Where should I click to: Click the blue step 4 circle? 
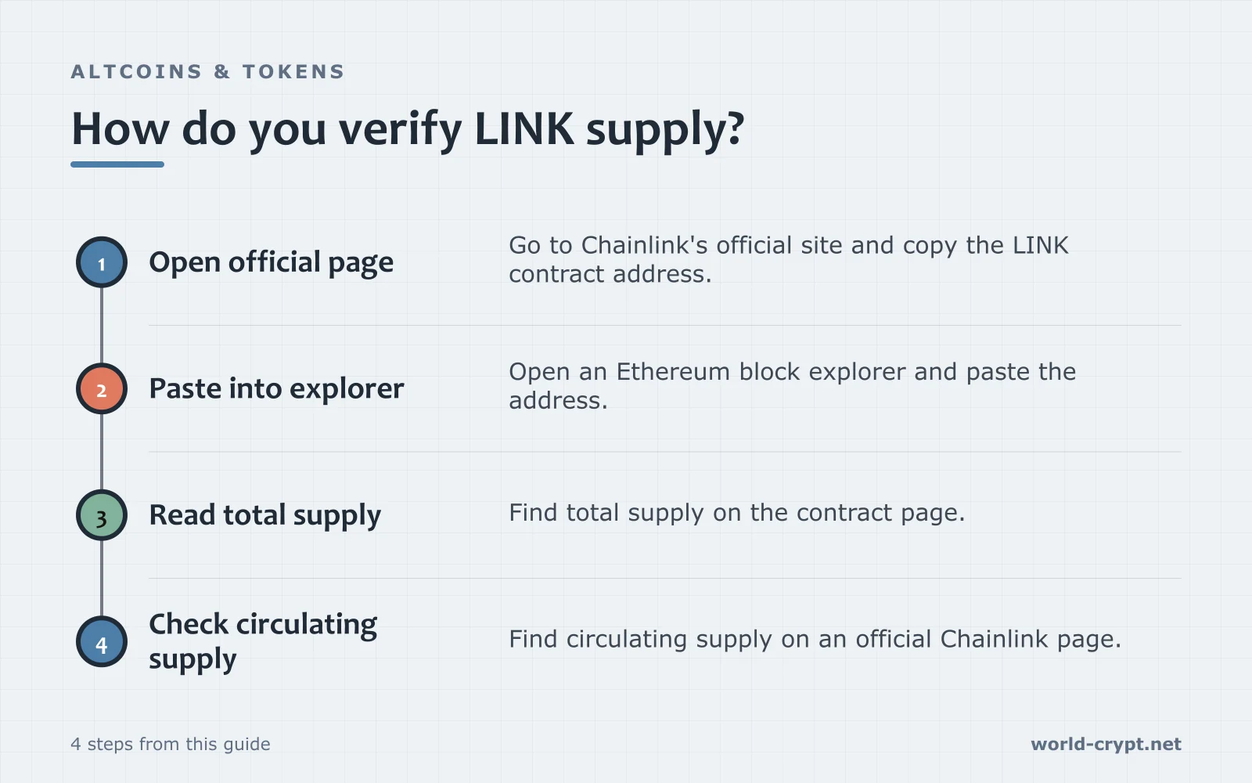point(102,642)
